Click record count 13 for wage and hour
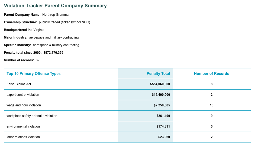 pyautogui.click(x=212, y=105)
